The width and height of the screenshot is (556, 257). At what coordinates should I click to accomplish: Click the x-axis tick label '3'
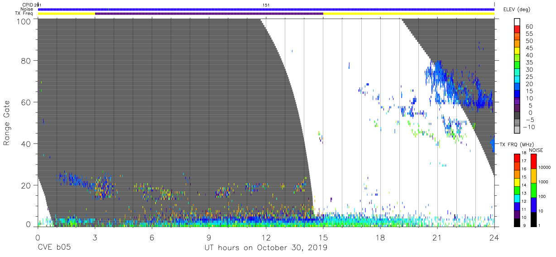95,237
